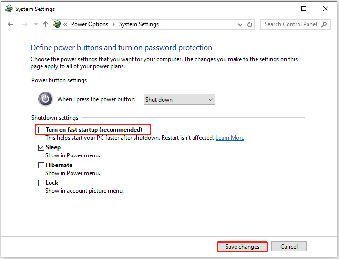Viewport: 339px width, 259px height.
Task: Go up one level with Up arrow
Action: (46, 24)
